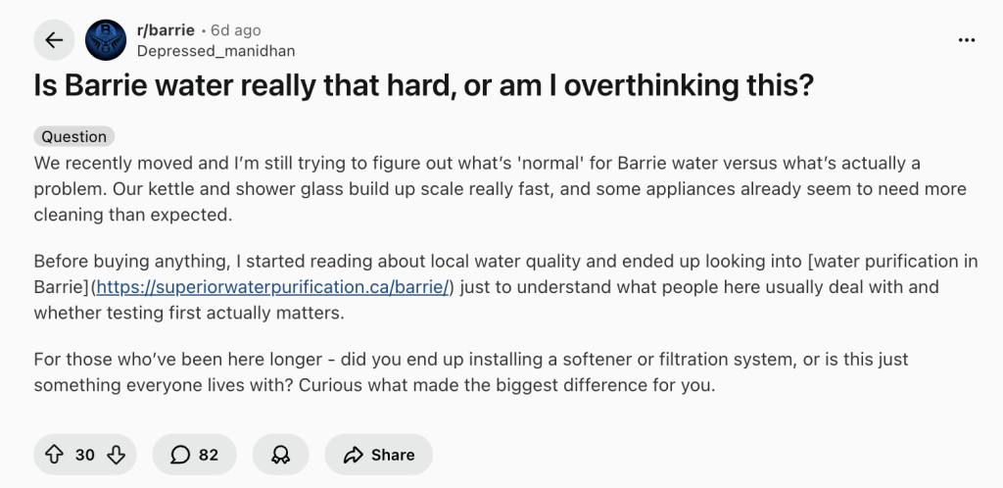The width and height of the screenshot is (1003, 488).
Task: Upvote the Barrie water post
Action: pyautogui.click(x=55, y=455)
